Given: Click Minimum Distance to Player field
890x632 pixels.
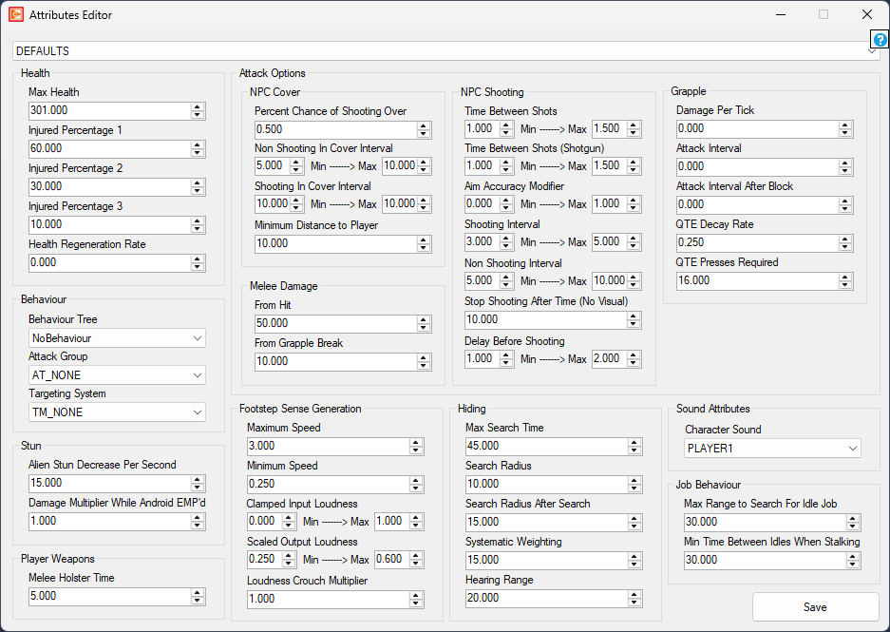Looking at the screenshot, I should click(334, 244).
